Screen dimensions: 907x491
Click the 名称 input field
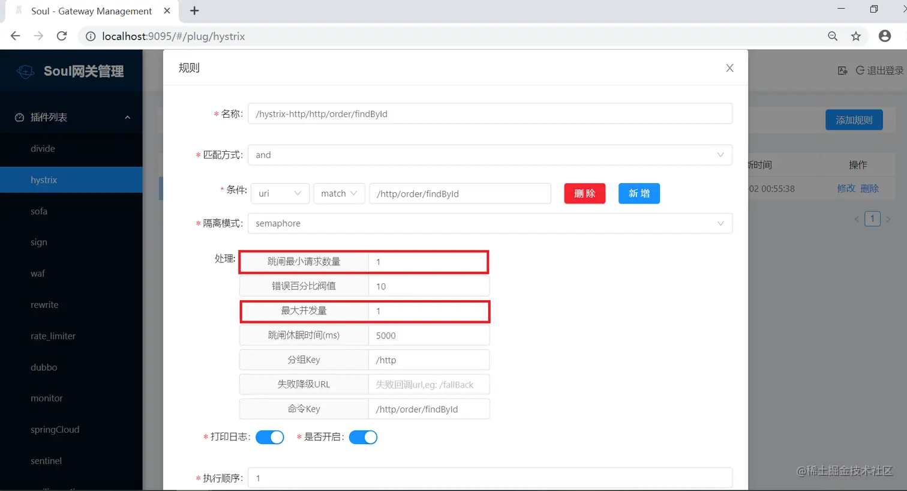490,114
